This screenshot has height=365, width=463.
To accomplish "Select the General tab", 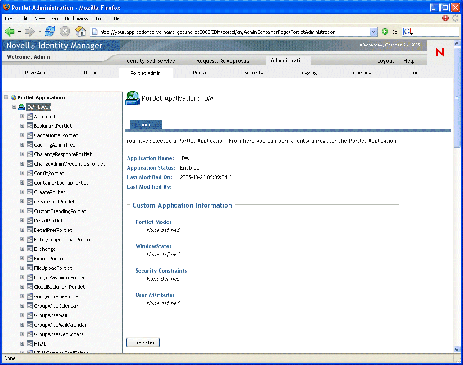I will (x=146, y=125).
